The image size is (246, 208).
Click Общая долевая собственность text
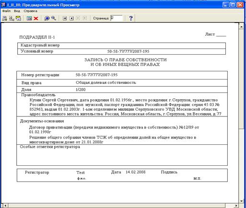tap(106, 82)
